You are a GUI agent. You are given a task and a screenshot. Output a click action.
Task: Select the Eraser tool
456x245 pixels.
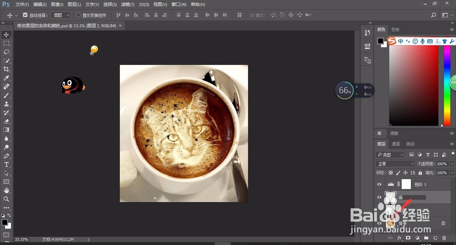tap(6, 121)
